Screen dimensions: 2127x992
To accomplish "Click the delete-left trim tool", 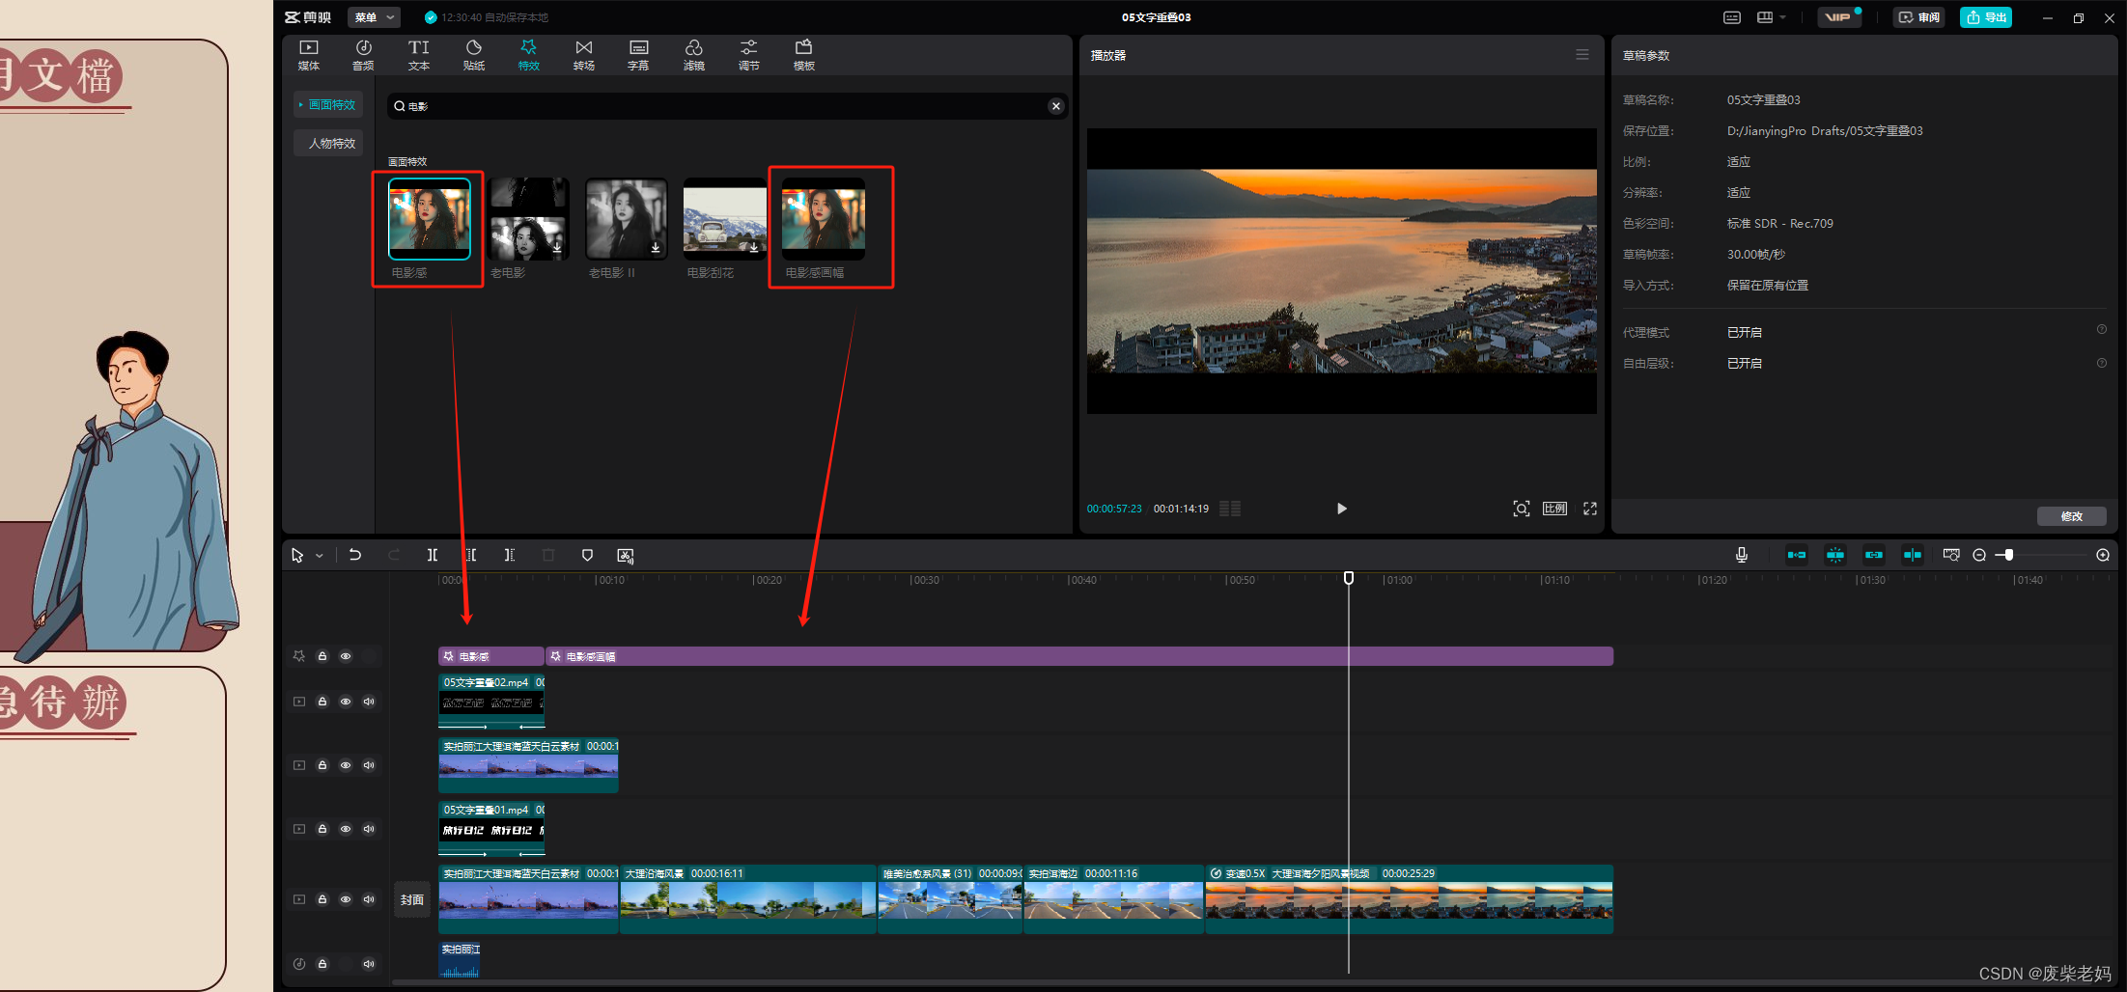I will pyautogui.click(x=471, y=555).
